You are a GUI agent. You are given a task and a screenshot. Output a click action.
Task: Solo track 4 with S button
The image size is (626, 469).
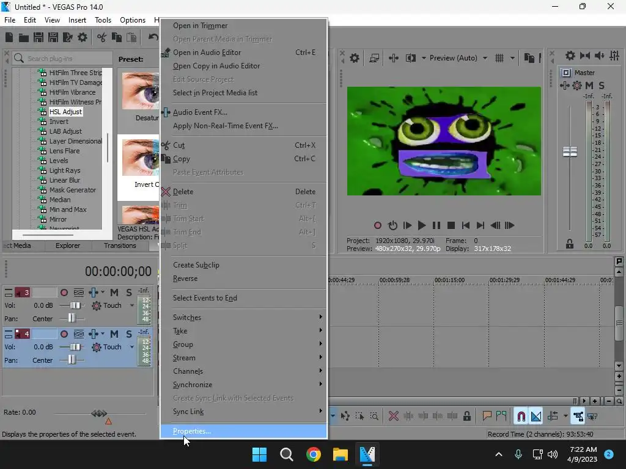(x=129, y=334)
